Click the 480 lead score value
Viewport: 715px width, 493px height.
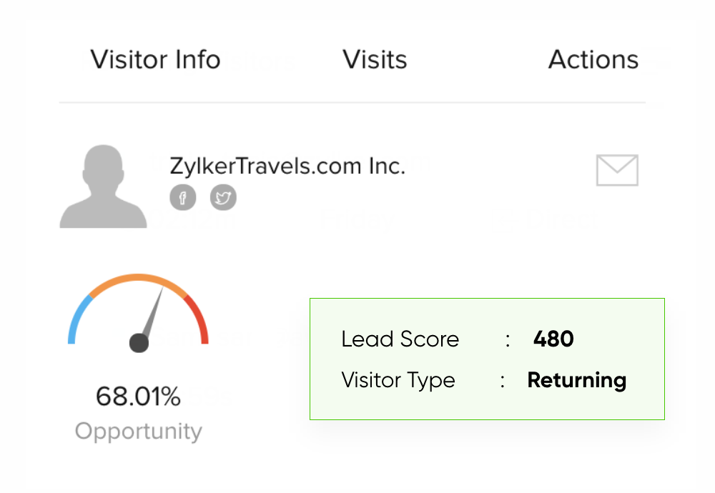pos(553,339)
